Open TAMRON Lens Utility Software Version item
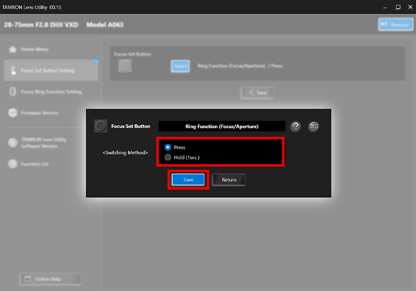This screenshot has height=291, width=416. coord(51,143)
